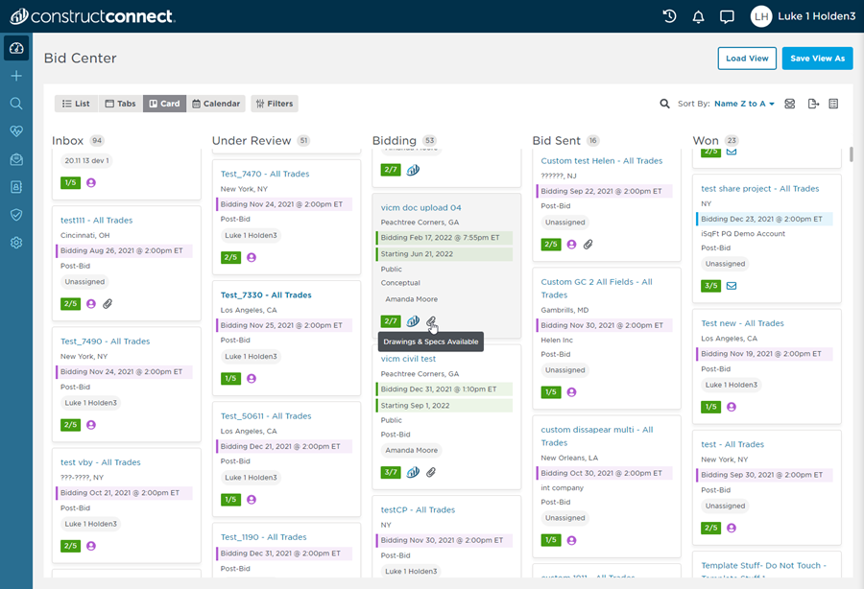Open the address book icon in the sidebar
The width and height of the screenshot is (864, 589).
tap(16, 187)
